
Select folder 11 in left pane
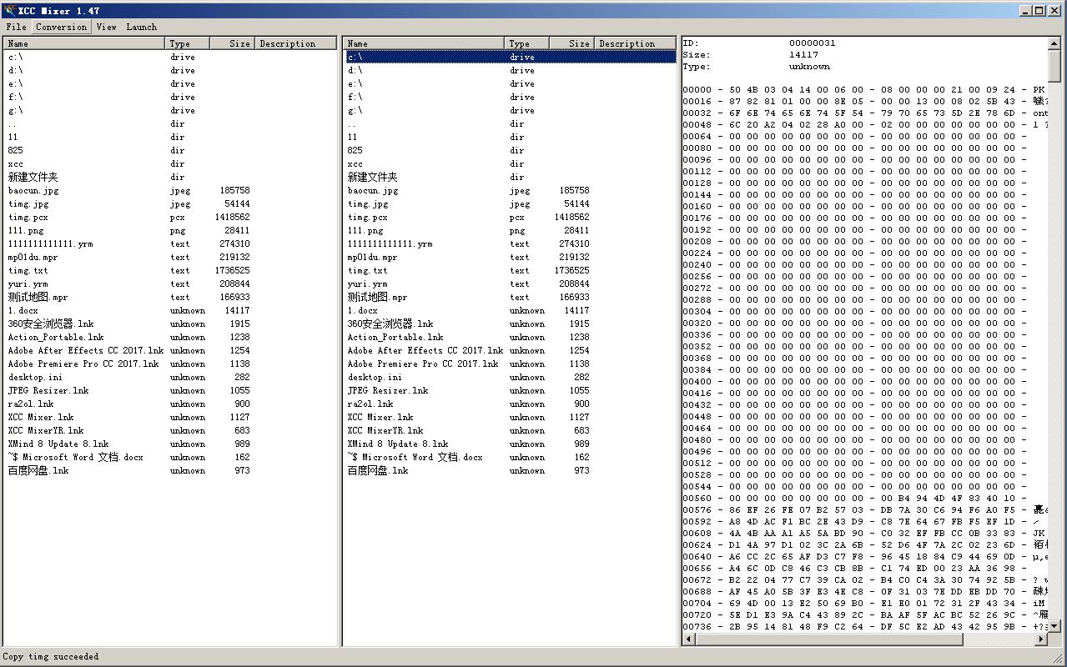(13, 137)
